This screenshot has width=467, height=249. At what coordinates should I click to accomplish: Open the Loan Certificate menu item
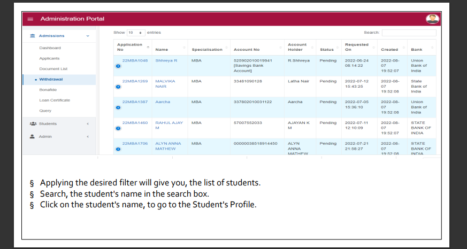(x=55, y=100)
